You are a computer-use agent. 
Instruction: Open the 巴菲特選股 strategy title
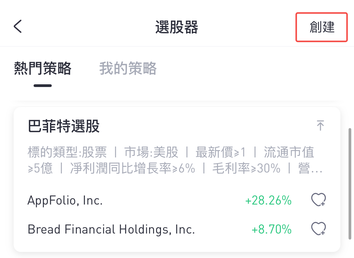pyautogui.click(x=64, y=126)
